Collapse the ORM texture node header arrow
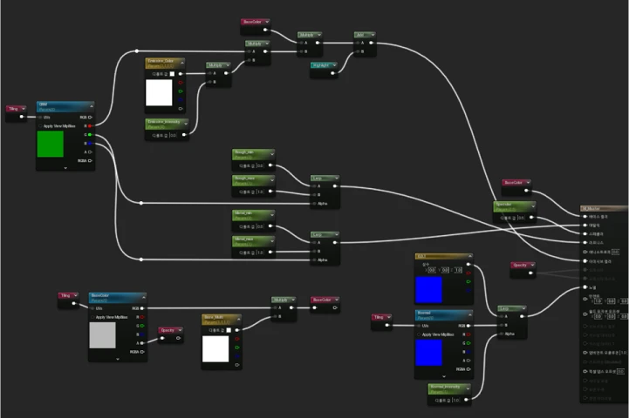The width and height of the screenshot is (629, 418). 92,106
